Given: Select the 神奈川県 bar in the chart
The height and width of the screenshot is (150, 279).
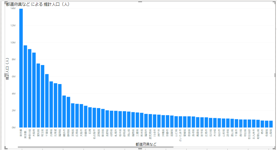Looking at the screenshot, I should click(x=29, y=88).
